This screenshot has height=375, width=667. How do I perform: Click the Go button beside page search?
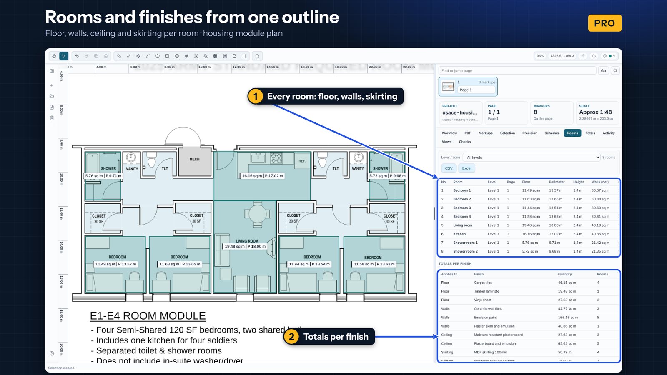click(603, 71)
